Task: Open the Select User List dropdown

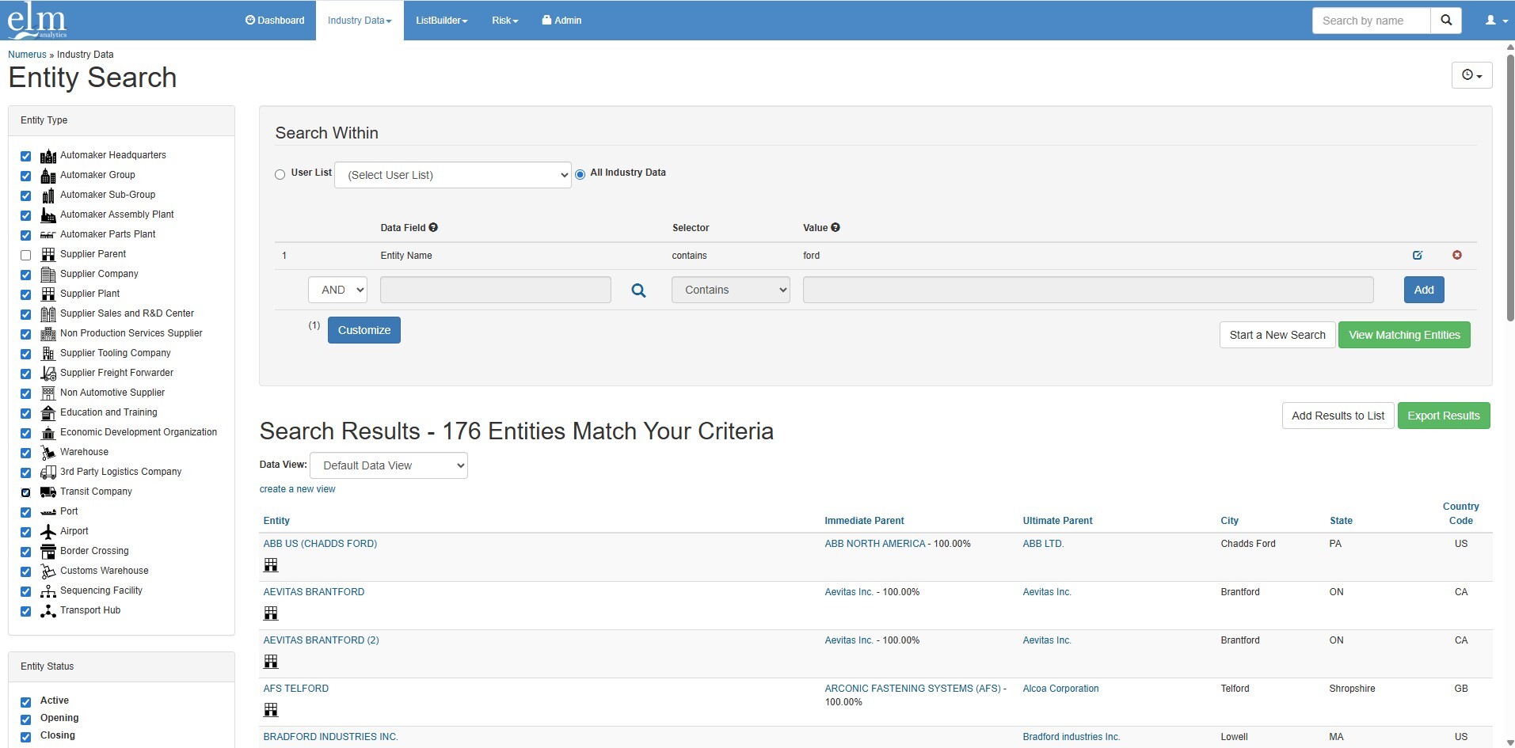Action: tap(452, 175)
